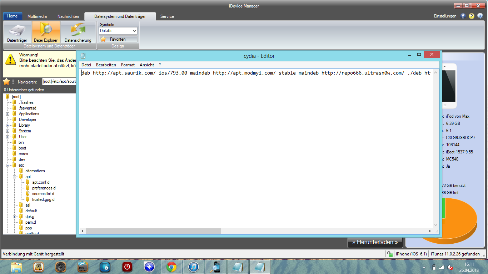Screen dimensions: 488x274
Task: Switch to iDevice Manager taskbar icon
Action: pyautogui.click(x=215, y=267)
